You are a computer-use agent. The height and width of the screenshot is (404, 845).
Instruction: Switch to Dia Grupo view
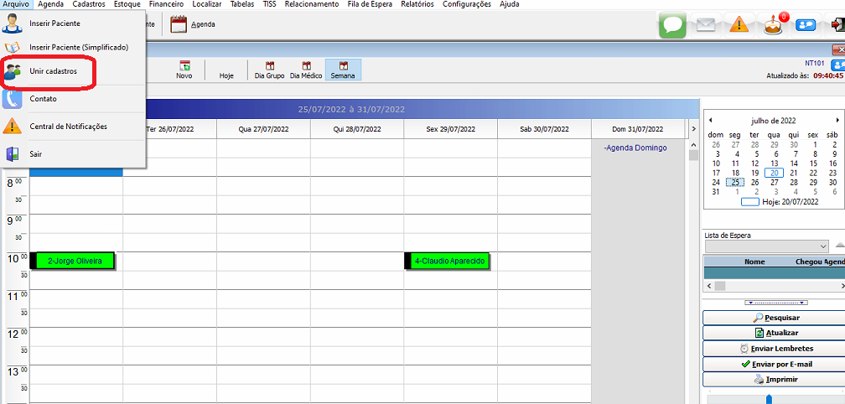pyautogui.click(x=269, y=70)
